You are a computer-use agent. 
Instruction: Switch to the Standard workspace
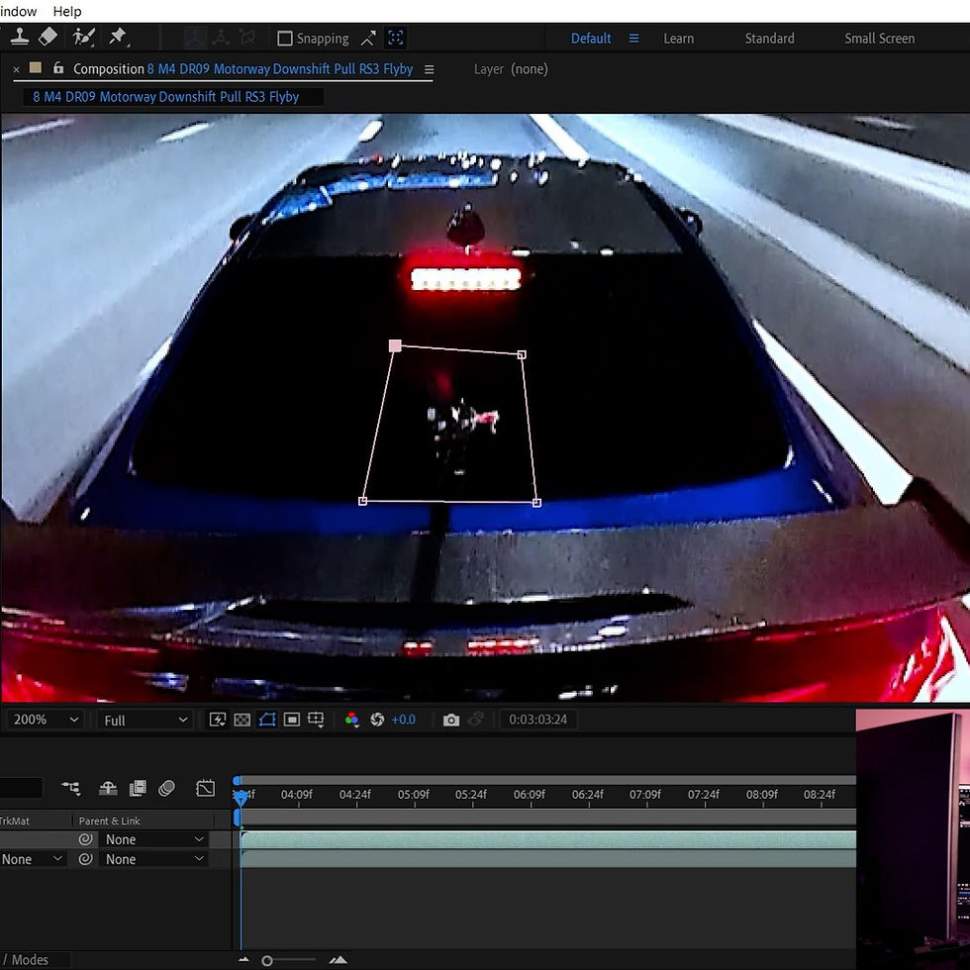click(x=769, y=38)
